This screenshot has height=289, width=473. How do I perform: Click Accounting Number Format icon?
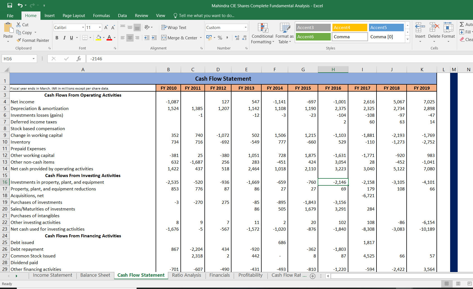pos(209,37)
